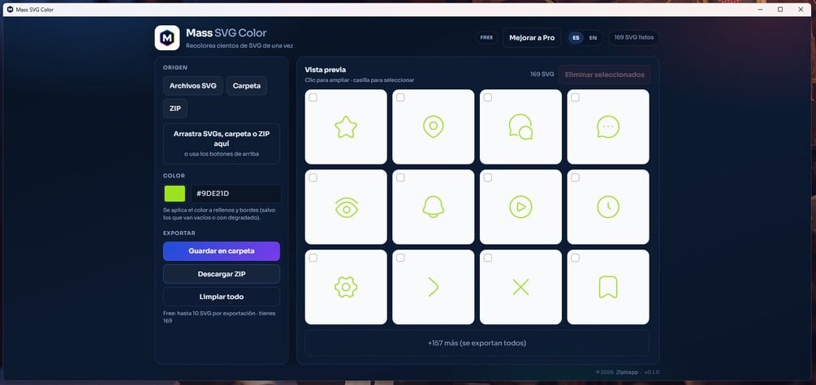Open the double chat bubbles icon preview
The image size is (816, 385).
[520, 126]
